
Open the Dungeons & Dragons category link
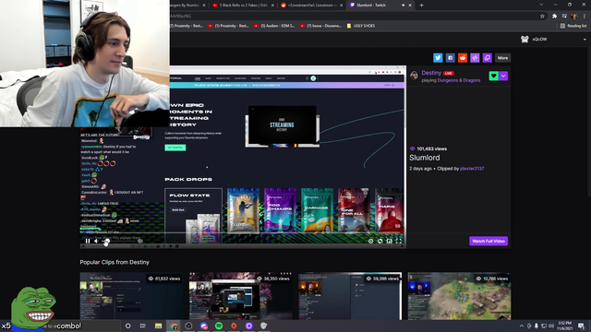(459, 80)
